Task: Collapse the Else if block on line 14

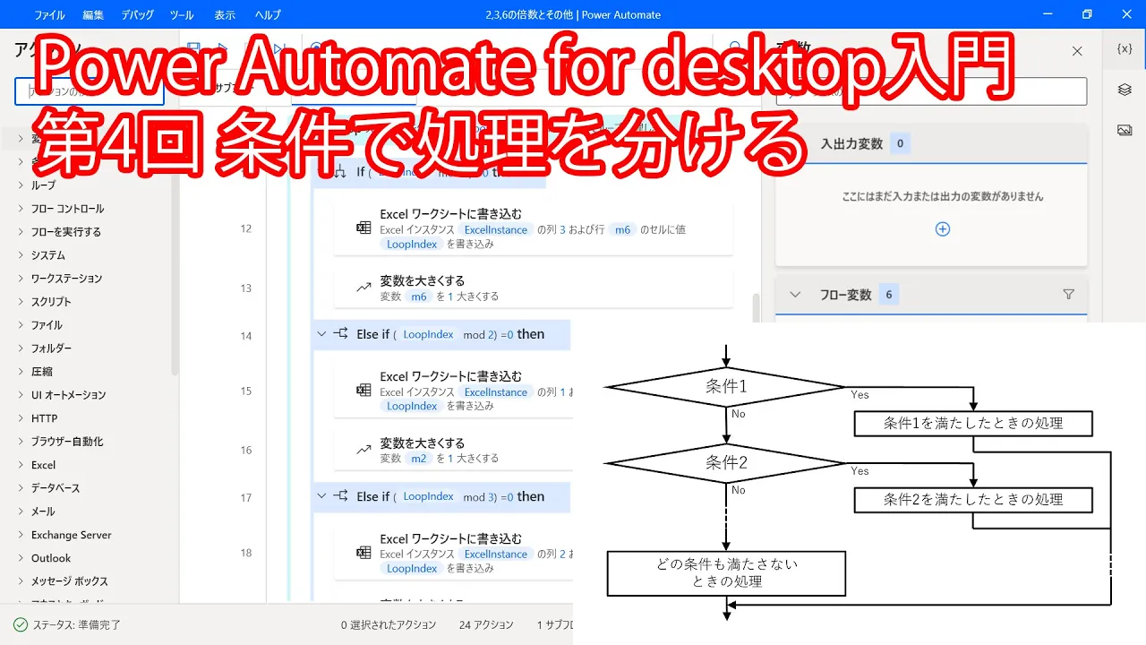Action: click(x=321, y=334)
